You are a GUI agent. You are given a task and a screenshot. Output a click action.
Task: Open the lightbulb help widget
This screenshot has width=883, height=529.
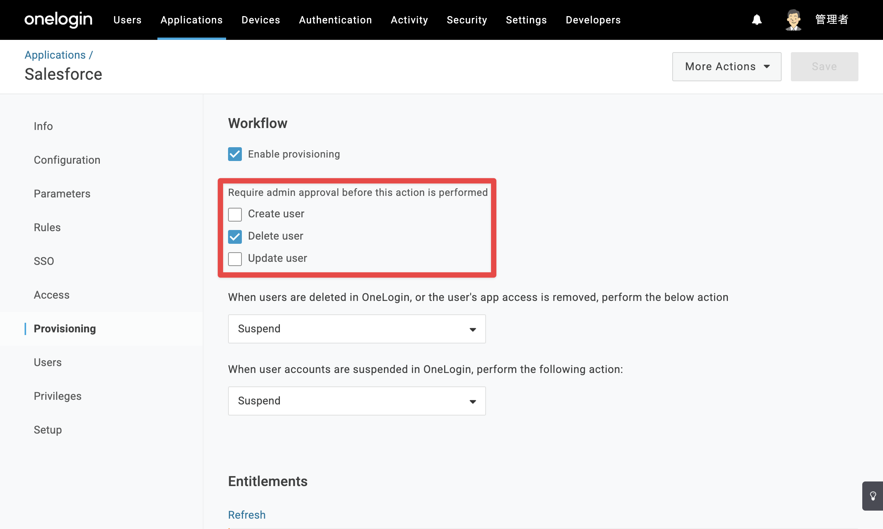tap(873, 496)
